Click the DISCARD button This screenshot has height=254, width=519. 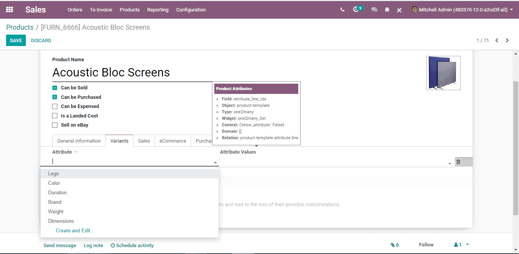[41, 40]
